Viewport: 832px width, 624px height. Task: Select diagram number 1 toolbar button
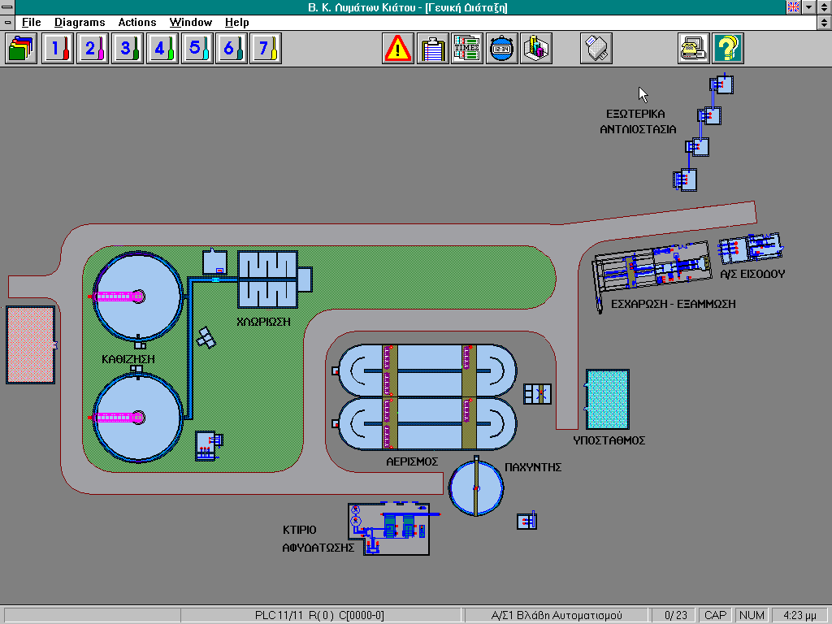coord(57,49)
